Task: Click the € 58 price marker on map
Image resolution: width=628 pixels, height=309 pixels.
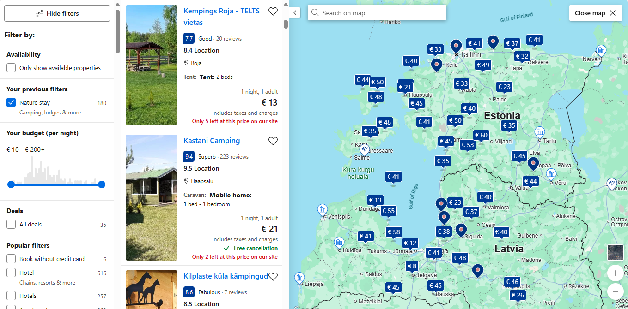Action: (x=394, y=232)
